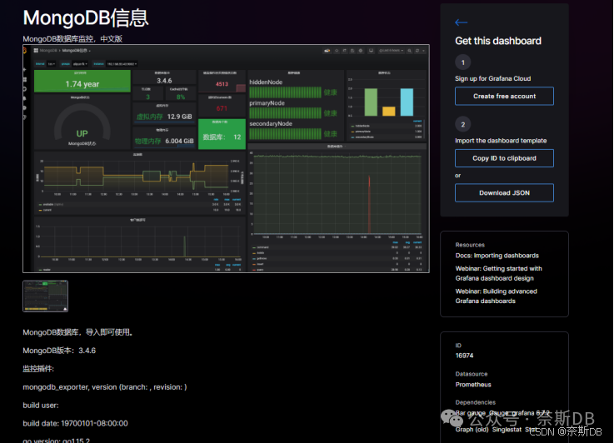Click the dashboard ID value 16974
This screenshot has width=614, height=443.
tap(464, 356)
